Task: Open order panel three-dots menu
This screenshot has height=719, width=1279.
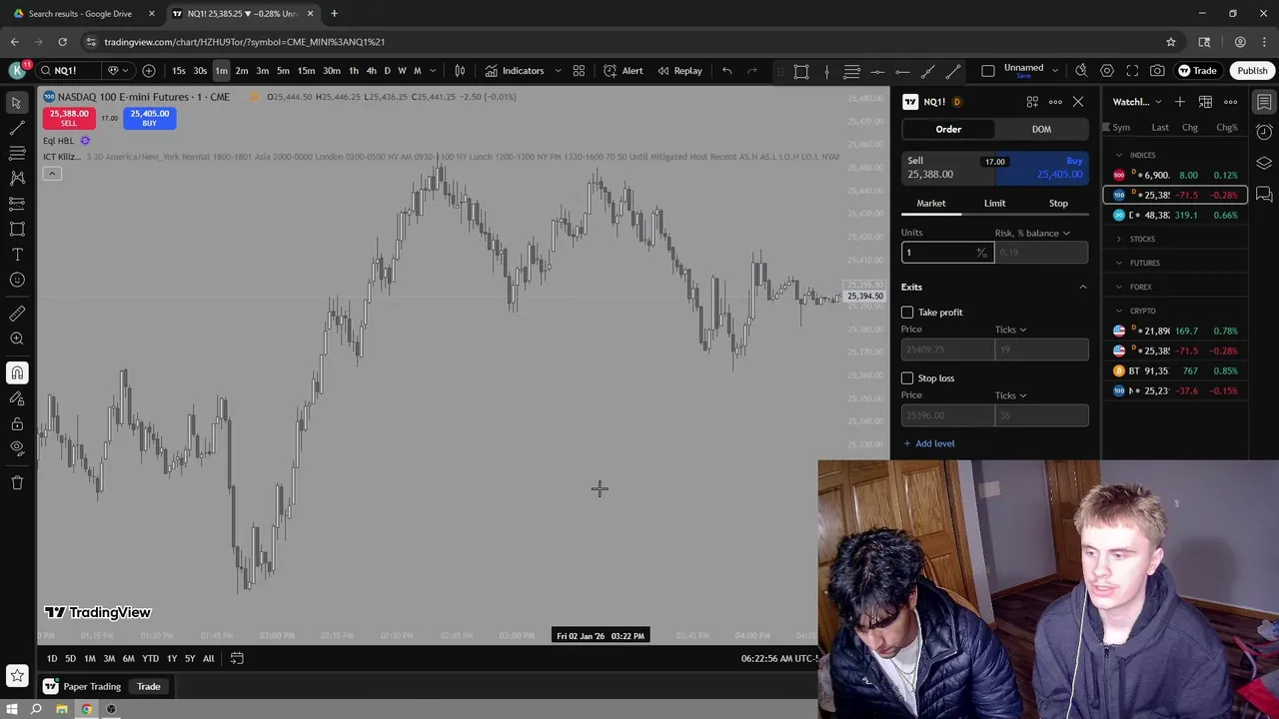Action: [x=1055, y=102]
